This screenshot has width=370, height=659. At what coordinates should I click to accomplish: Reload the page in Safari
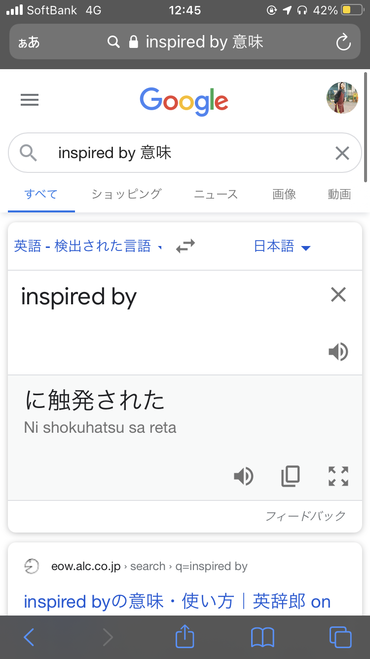[343, 42]
